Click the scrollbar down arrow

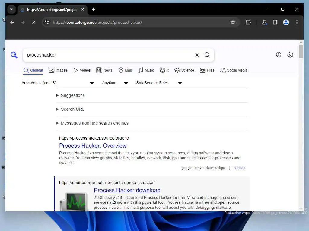click(301, 208)
